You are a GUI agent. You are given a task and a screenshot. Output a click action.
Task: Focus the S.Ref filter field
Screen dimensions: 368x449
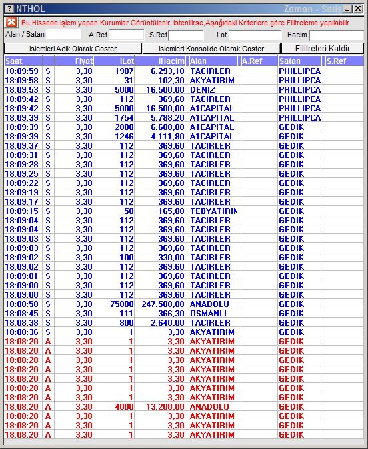pyautogui.click(x=186, y=35)
